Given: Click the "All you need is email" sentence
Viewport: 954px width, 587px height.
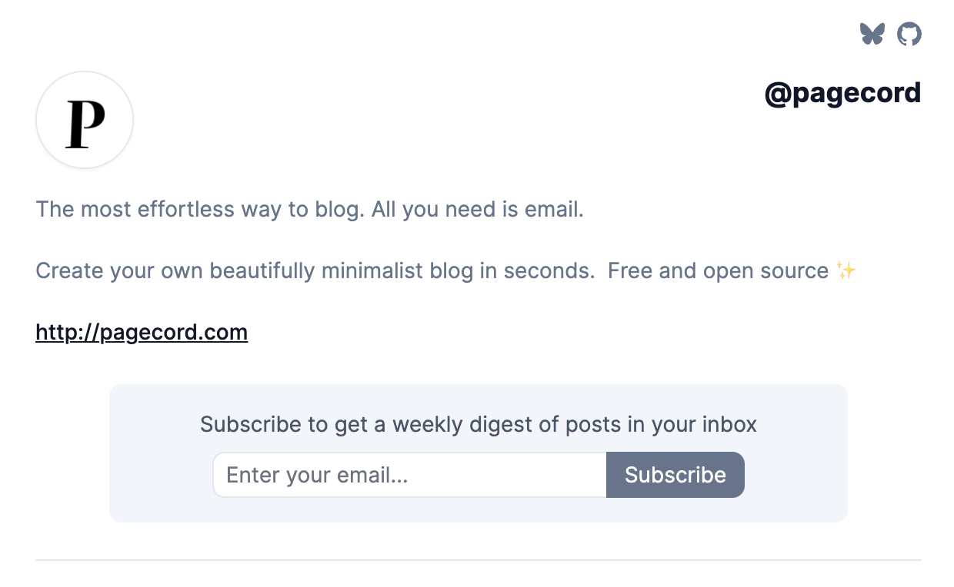Looking at the screenshot, I should (x=477, y=209).
